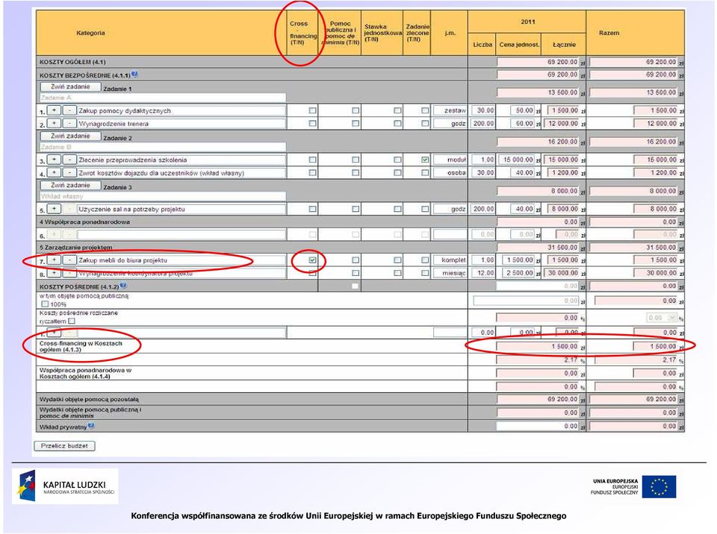Click the Cena jednost. subheader

tap(519, 44)
